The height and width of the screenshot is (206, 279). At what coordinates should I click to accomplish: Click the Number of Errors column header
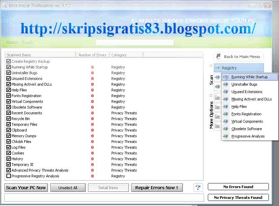pos(92,55)
